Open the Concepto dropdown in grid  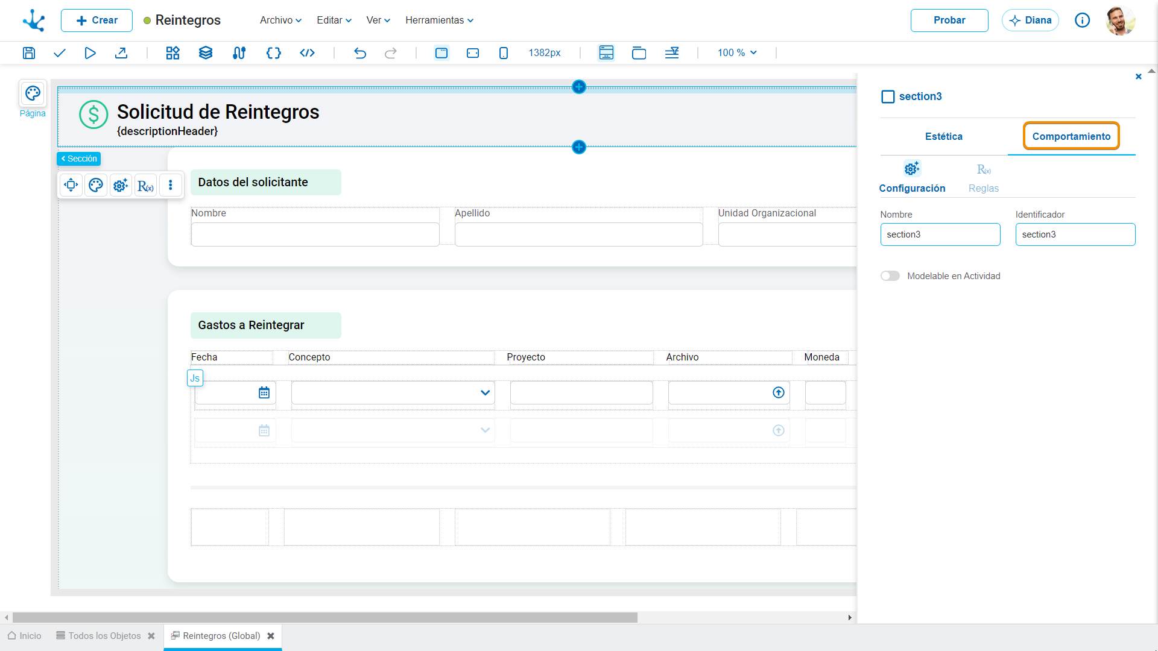[x=393, y=393]
